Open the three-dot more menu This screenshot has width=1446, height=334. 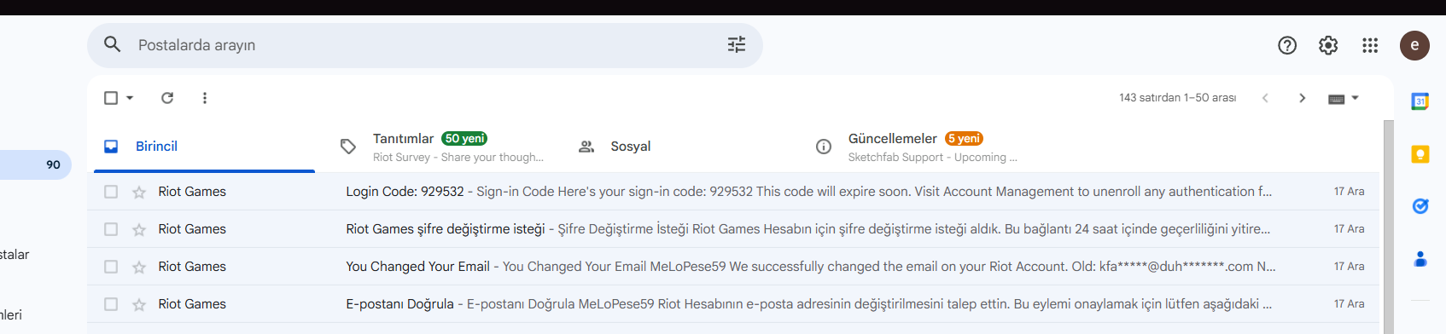click(x=205, y=98)
